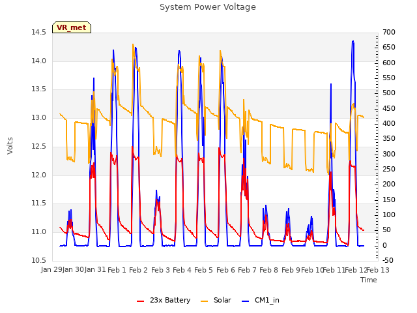Click the Feb 8 date tick label
The height and width of the screenshot is (313, 417).
(x=268, y=270)
